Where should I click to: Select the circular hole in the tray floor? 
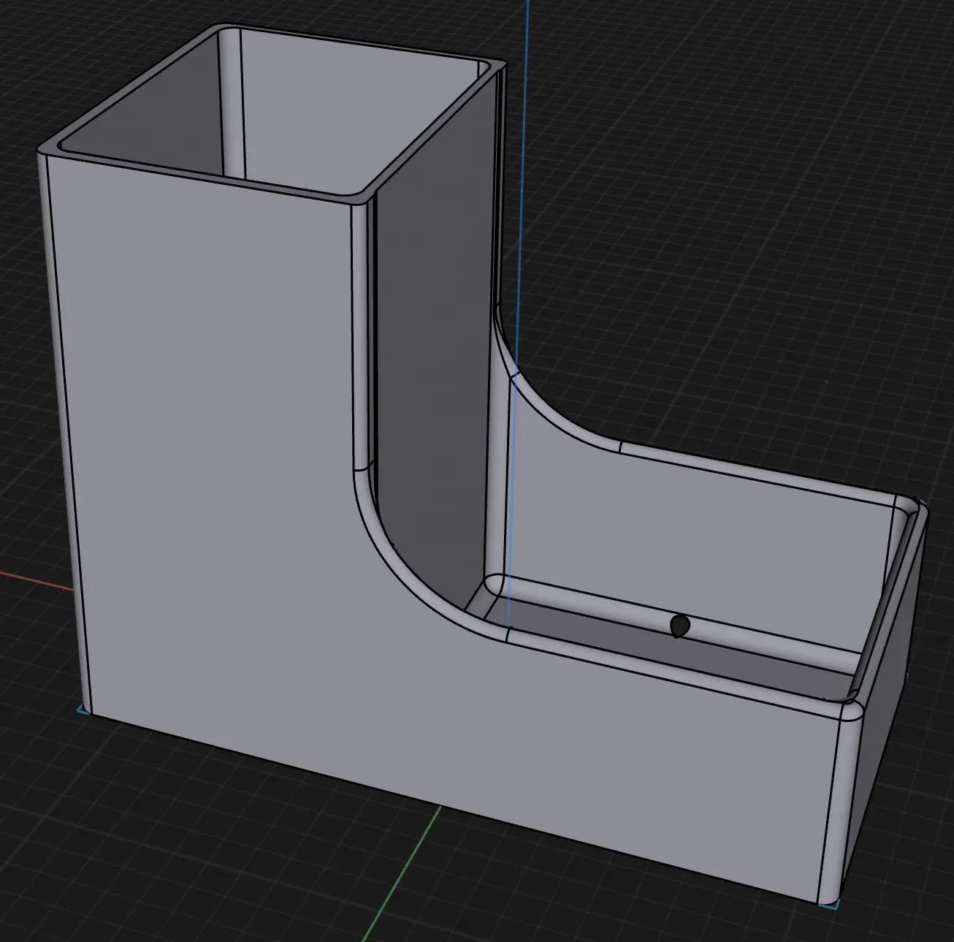[x=679, y=626]
